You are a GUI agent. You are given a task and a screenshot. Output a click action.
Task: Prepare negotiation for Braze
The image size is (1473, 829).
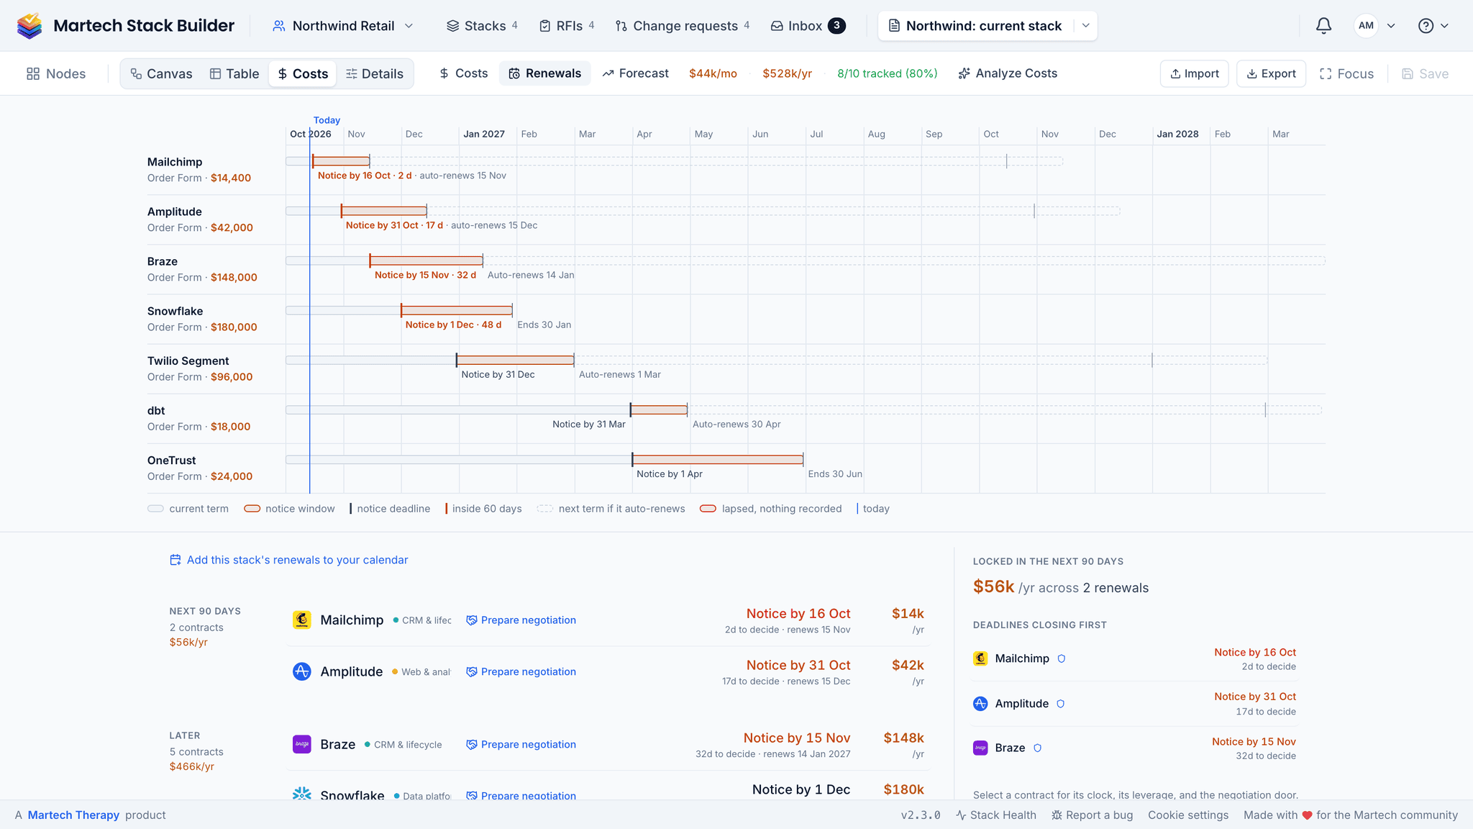point(521,745)
